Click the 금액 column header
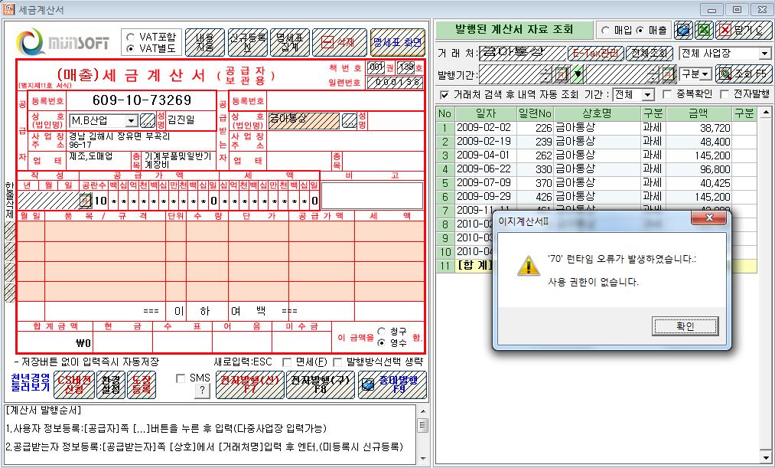The height and width of the screenshot is (468, 775). (x=698, y=114)
